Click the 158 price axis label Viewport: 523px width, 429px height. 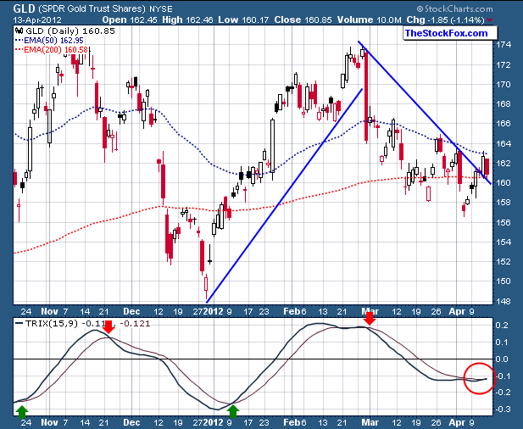[x=504, y=203]
